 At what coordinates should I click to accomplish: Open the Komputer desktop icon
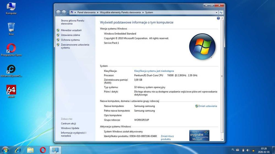pyautogui.click(x=11, y=8)
